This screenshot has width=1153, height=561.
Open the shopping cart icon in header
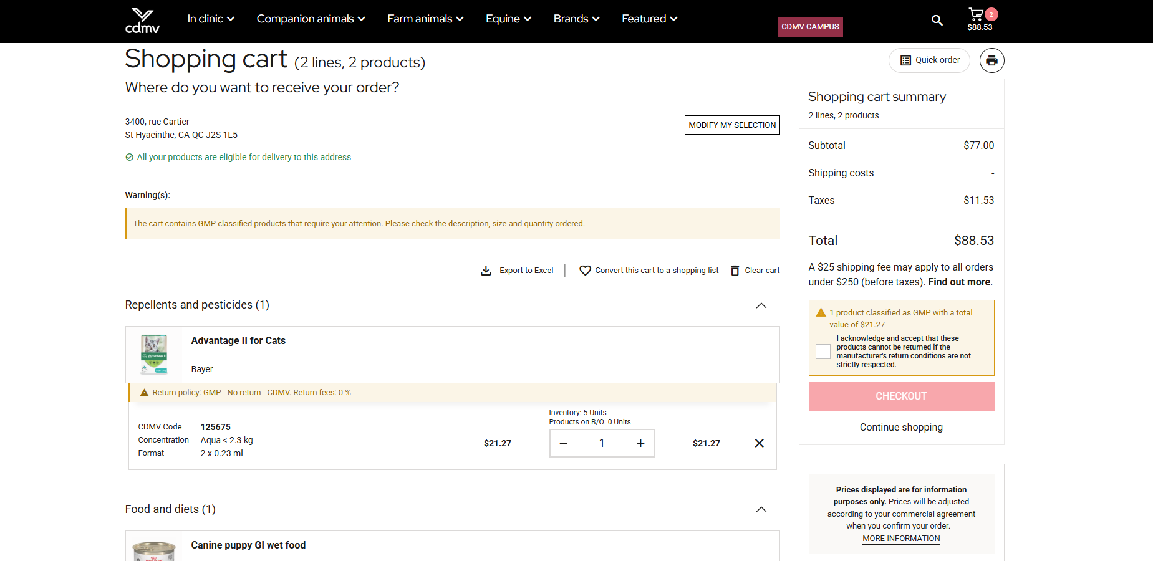tap(976, 14)
